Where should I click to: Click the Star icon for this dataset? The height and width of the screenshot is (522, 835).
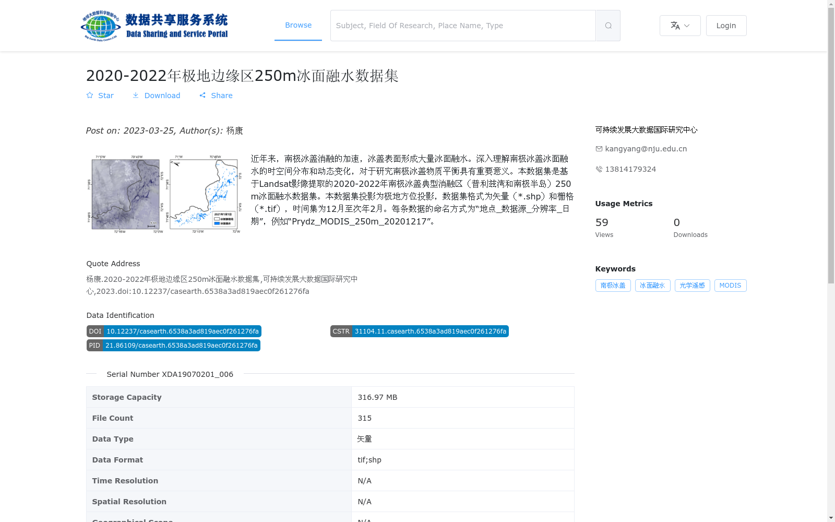(90, 96)
